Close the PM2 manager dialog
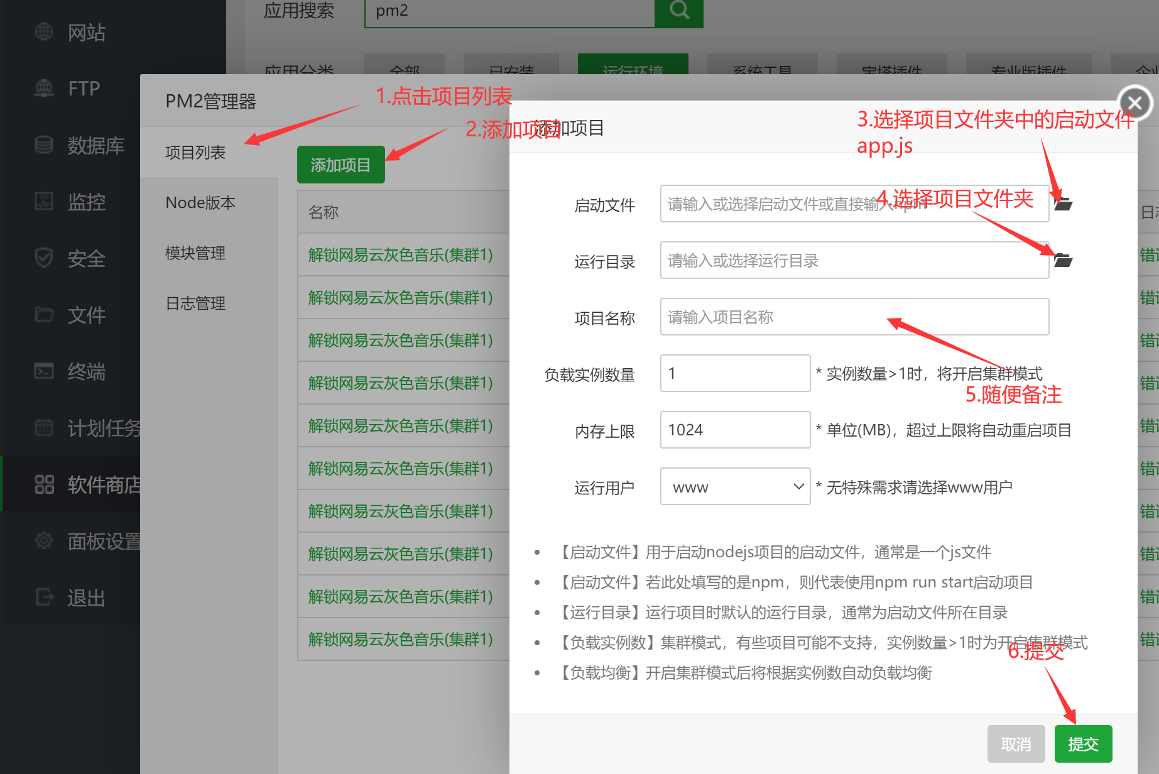The height and width of the screenshot is (774, 1159). tap(1135, 102)
